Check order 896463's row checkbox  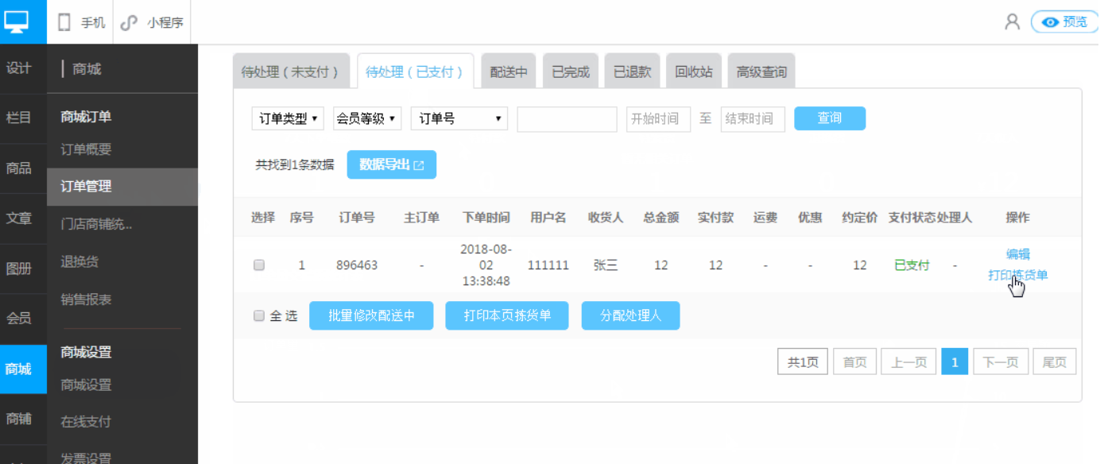coord(258,265)
